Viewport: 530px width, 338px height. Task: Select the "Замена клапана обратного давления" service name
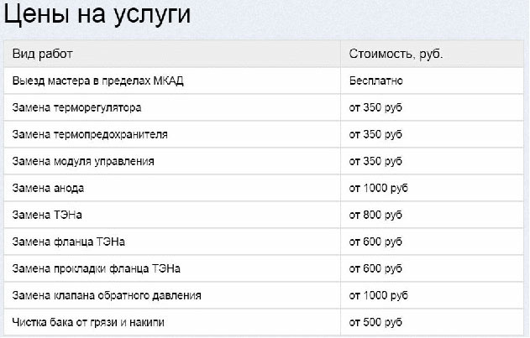tap(107, 296)
